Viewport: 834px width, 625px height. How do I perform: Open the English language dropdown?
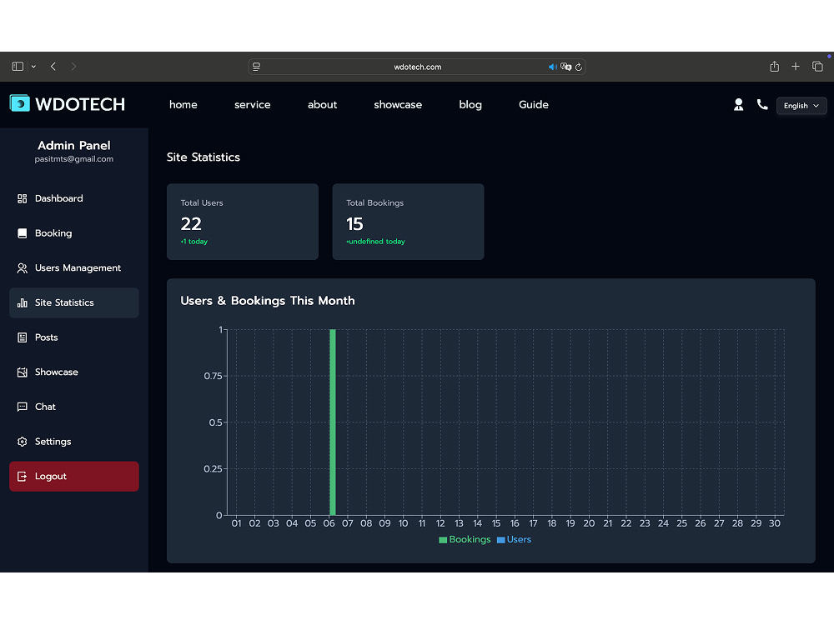[801, 106]
